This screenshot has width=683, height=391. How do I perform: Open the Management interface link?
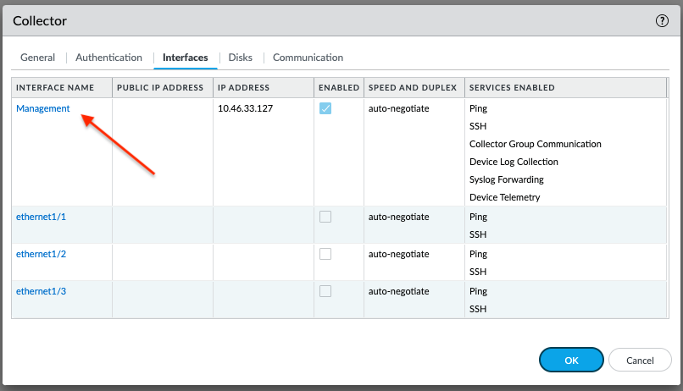[42, 108]
